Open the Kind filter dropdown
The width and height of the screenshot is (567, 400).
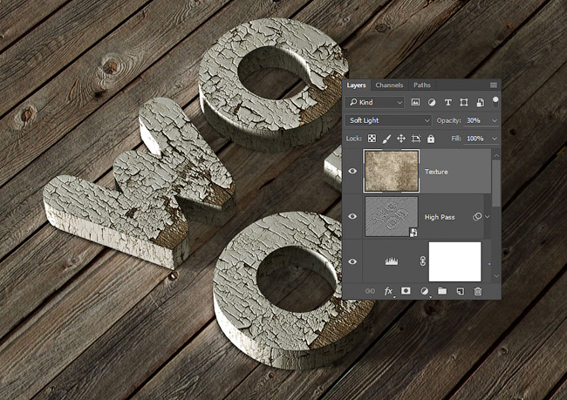pyautogui.click(x=375, y=102)
